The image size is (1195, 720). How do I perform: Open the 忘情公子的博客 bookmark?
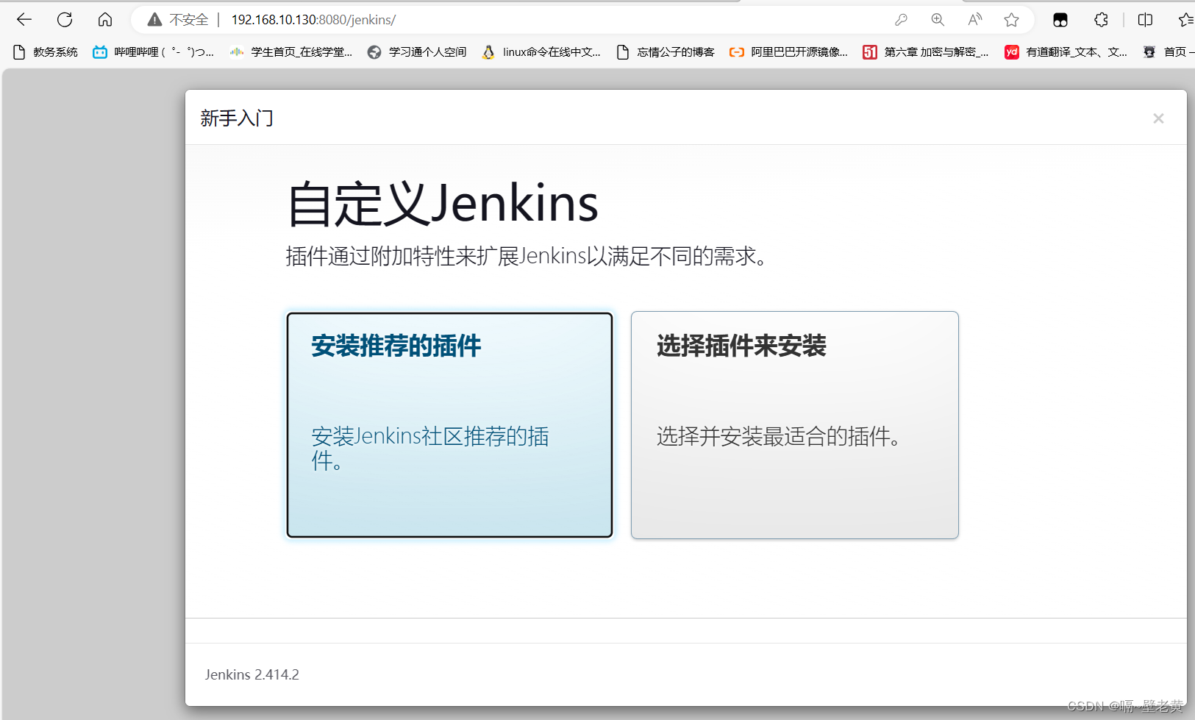pyautogui.click(x=666, y=51)
